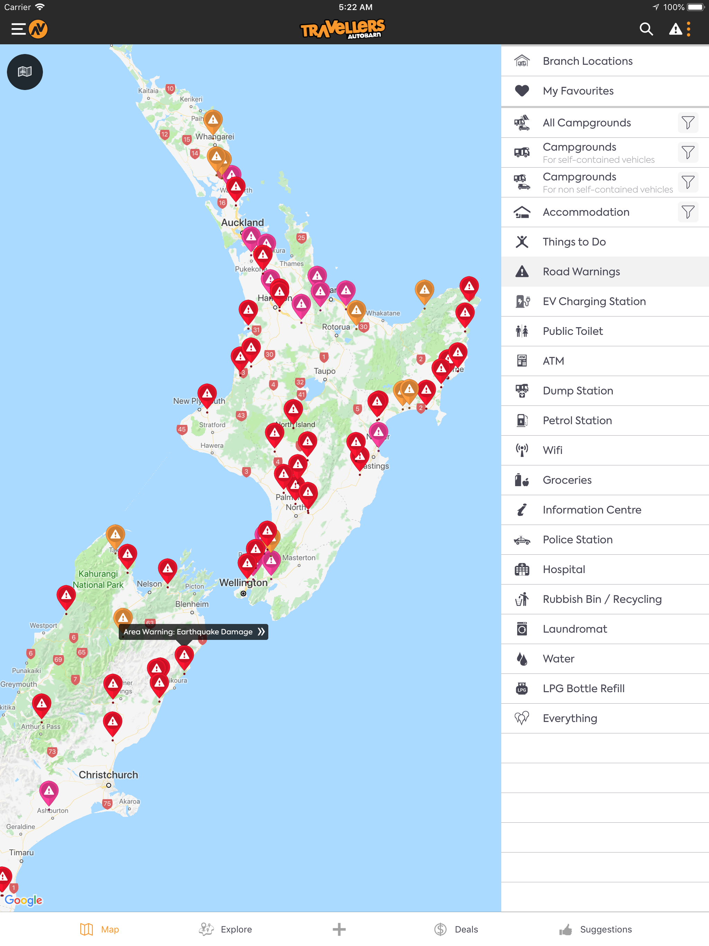Screen dimensions: 709x946
Task: Tap the search magnifier icon
Action: [646, 29]
